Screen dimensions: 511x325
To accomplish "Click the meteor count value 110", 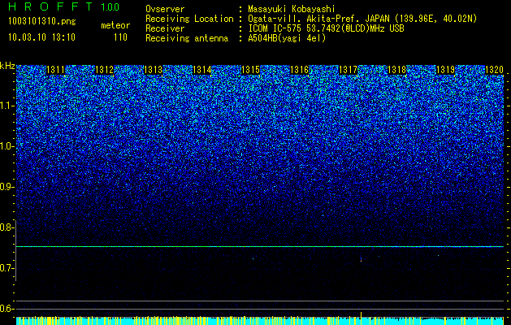I will 120,37.
